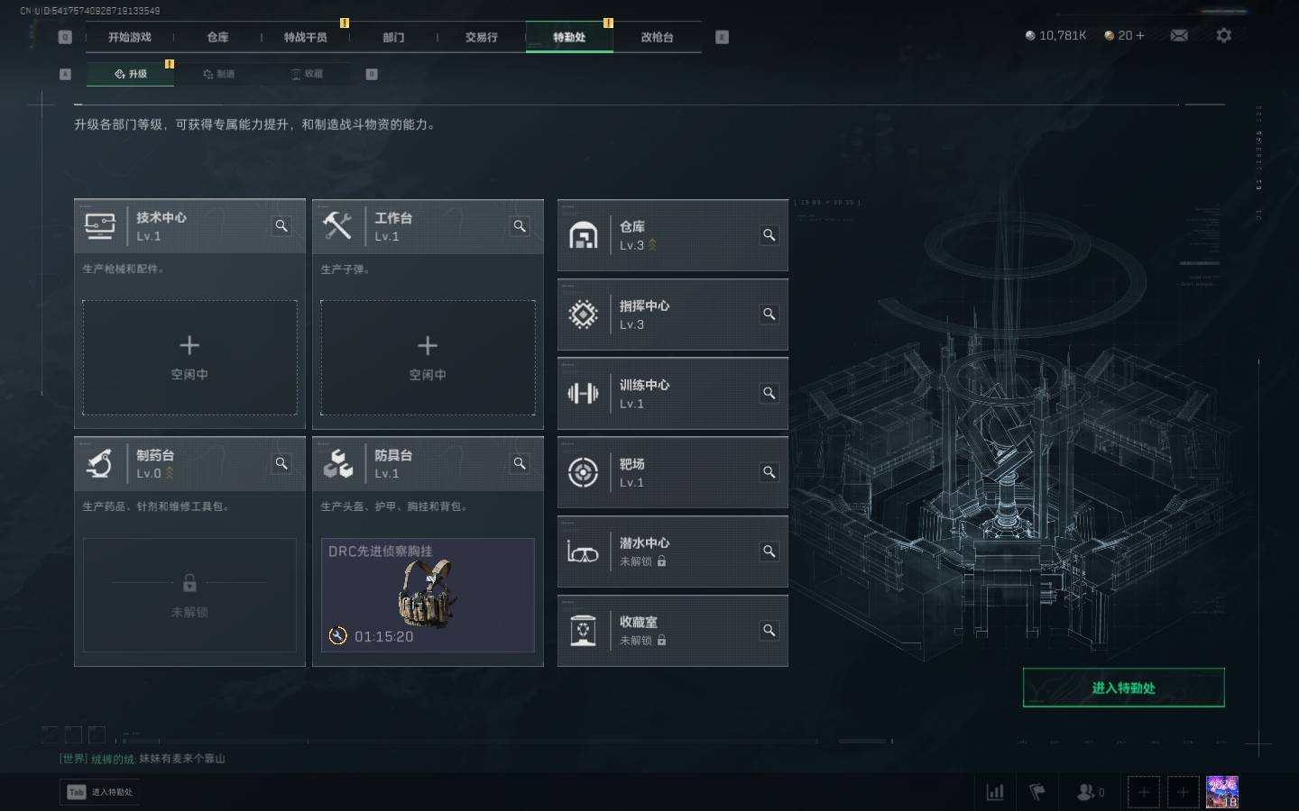The image size is (1299, 811).
Task: Open the mail envelope icon
Action: pyautogui.click(x=1179, y=35)
